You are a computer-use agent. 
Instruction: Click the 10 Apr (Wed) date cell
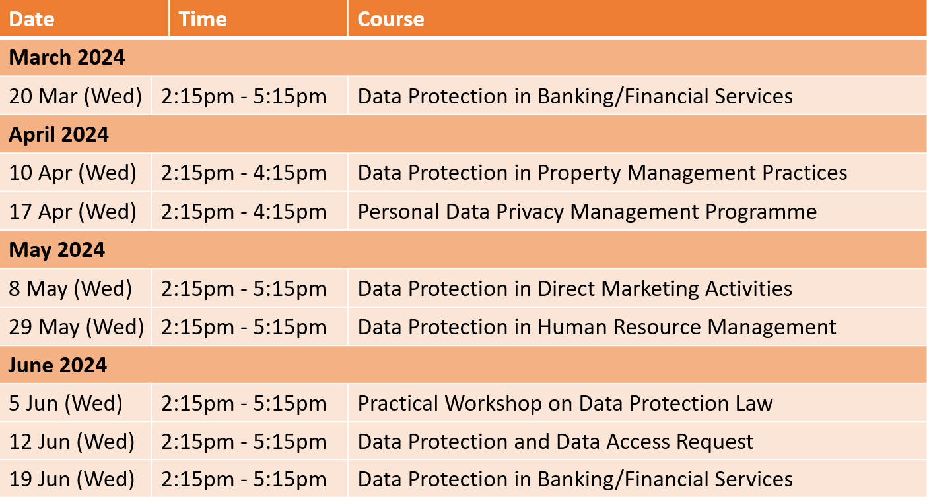[x=75, y=173]
